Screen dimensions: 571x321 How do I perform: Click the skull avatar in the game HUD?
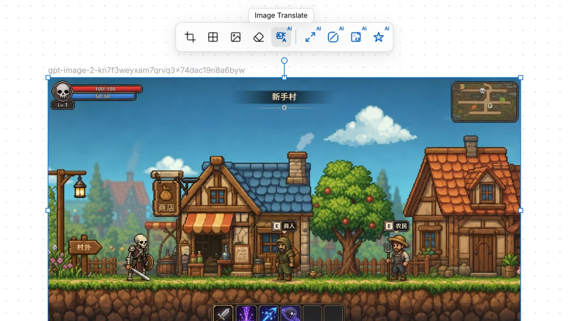[62, 91]
